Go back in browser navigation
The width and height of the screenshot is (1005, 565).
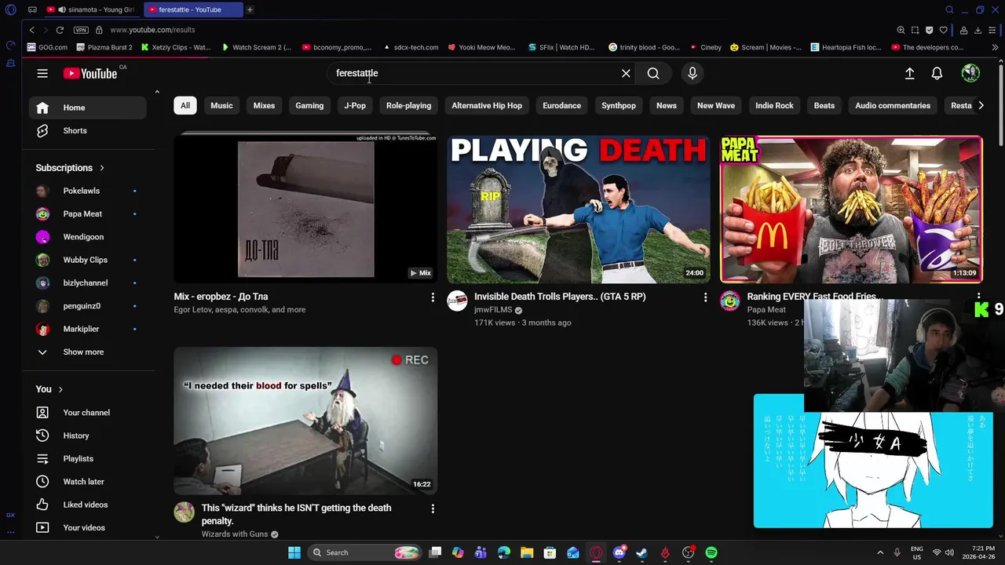click(31, 30)
